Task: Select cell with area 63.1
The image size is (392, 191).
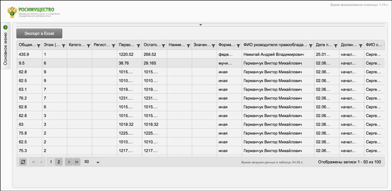Action: tap(29, 89)
